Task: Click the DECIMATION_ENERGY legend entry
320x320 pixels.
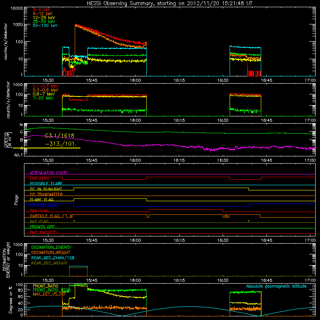Action: (x=51, y=247)
